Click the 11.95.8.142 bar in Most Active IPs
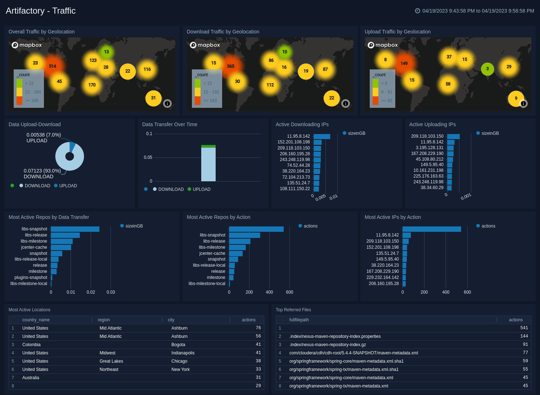The width and height of the screenshot is (540, 395). coord(407,235)
